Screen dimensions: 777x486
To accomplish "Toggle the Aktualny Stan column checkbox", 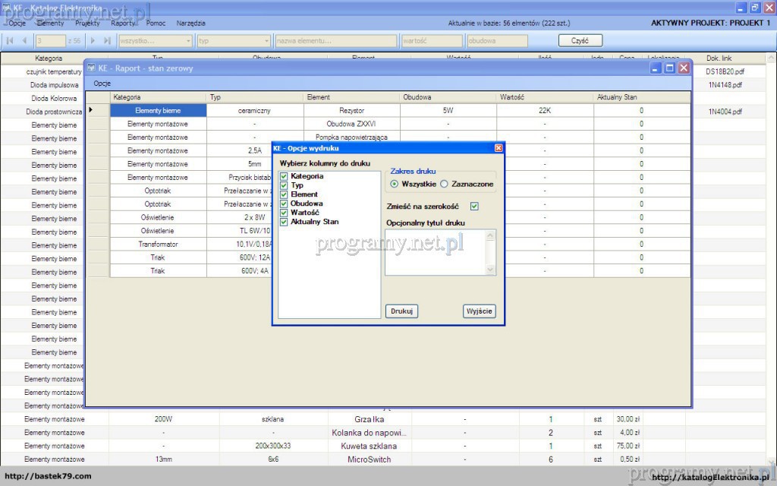I will coord(284,222).
